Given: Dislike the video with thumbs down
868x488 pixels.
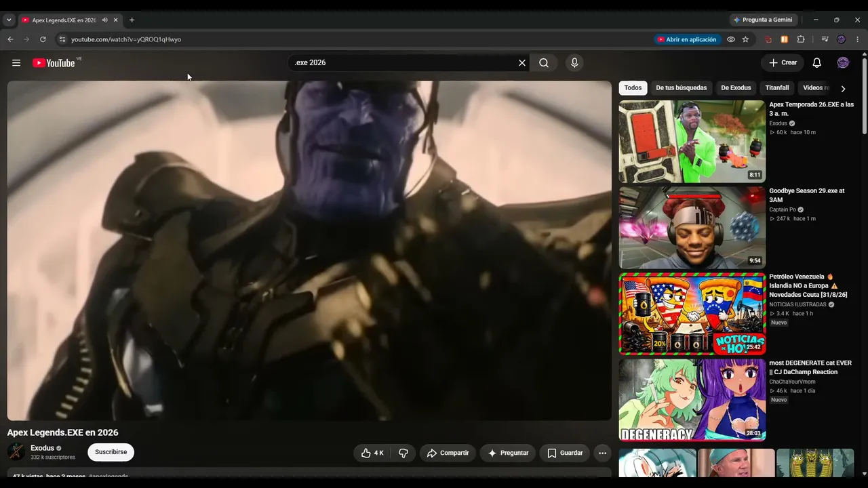Looking at the screenshot, I should 403,453.
